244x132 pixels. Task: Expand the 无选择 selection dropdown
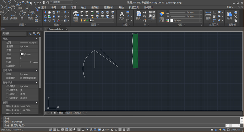click(14, 34)
